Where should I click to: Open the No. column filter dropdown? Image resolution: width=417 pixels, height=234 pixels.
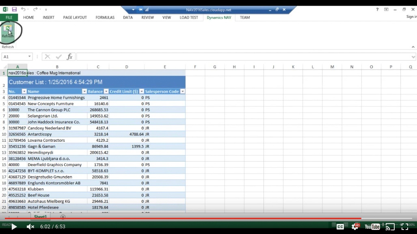pyautogui.click(x=24, y=91)
